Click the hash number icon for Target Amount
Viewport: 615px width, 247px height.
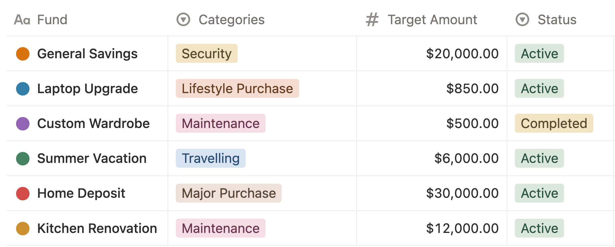point(372,20)
